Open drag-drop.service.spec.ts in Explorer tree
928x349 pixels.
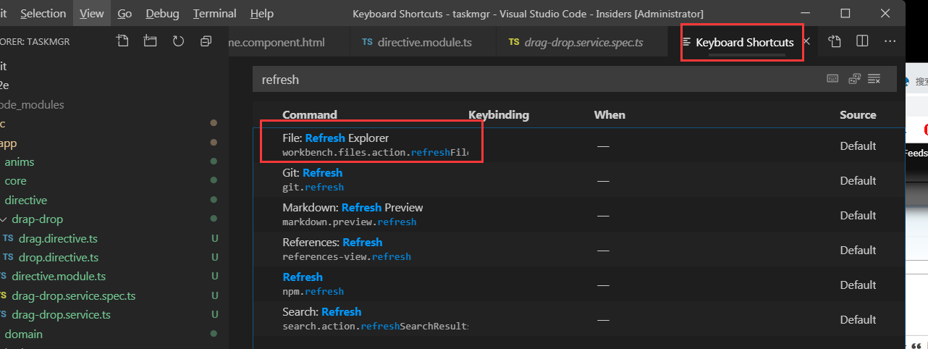(x=73, y=296)
